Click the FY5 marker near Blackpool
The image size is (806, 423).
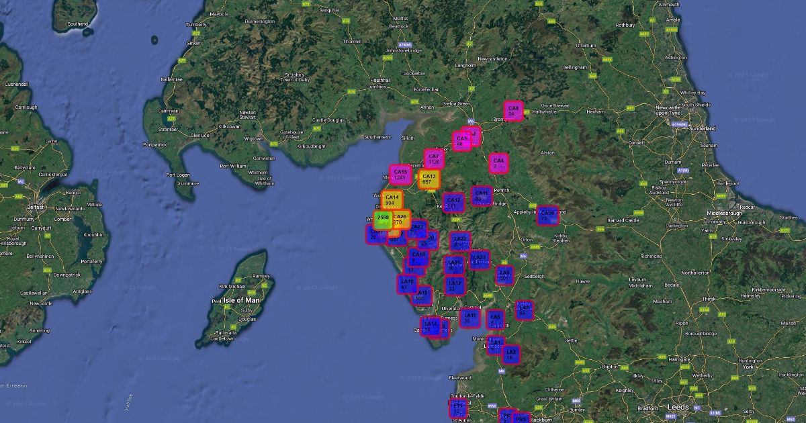tap(458, 408)
